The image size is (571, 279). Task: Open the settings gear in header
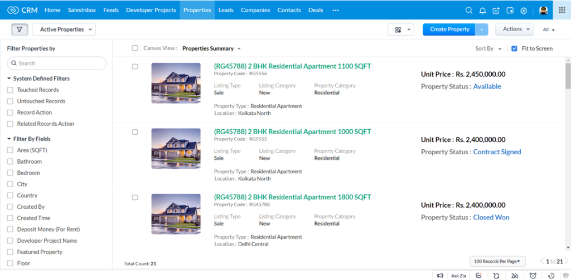coord(524,10)
